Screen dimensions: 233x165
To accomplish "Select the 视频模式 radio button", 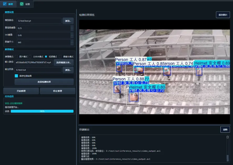I will [x=46, y=57].
